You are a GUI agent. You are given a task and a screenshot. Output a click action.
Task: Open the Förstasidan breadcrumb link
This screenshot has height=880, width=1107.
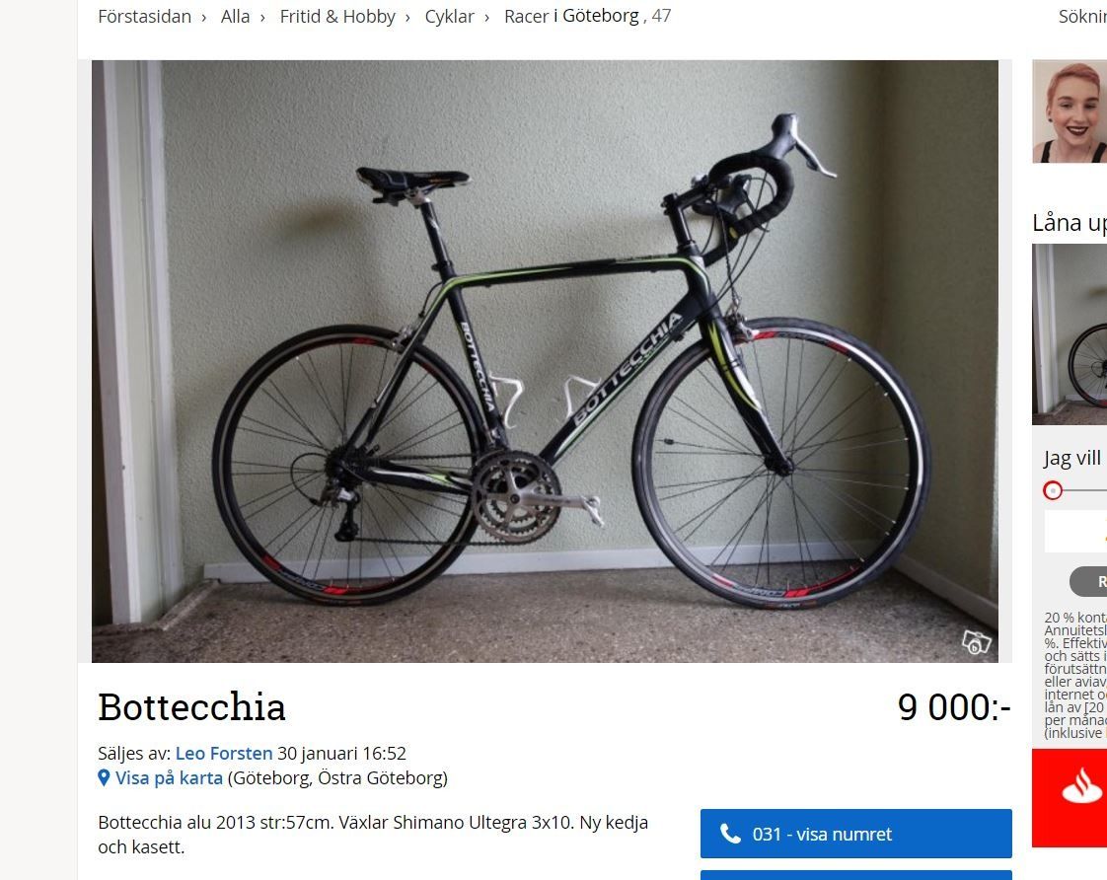click(x=144, y=16)
